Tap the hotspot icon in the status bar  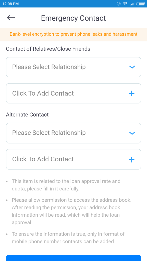119,4
